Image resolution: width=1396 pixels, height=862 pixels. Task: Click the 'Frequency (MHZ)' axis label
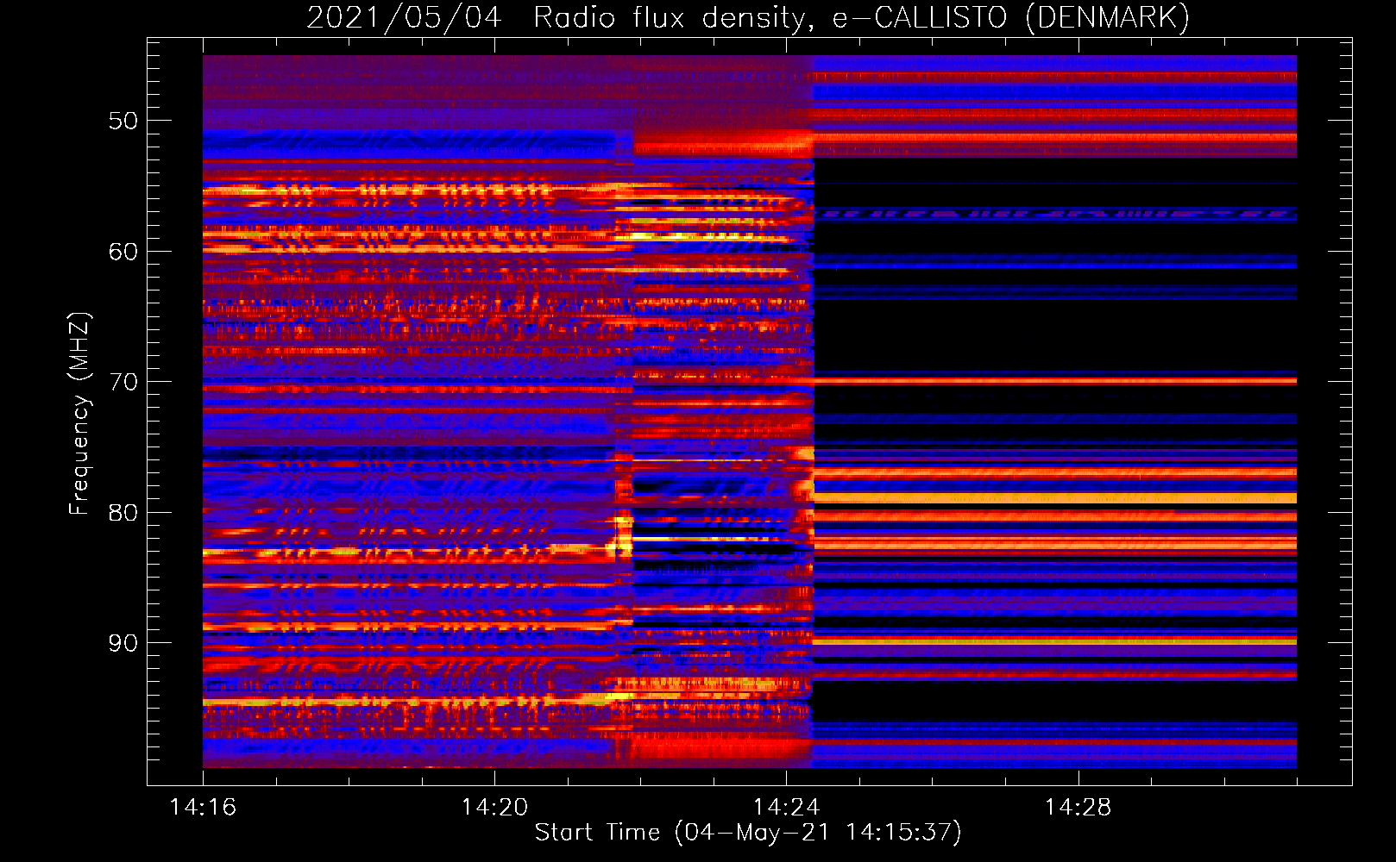point(79,414)
